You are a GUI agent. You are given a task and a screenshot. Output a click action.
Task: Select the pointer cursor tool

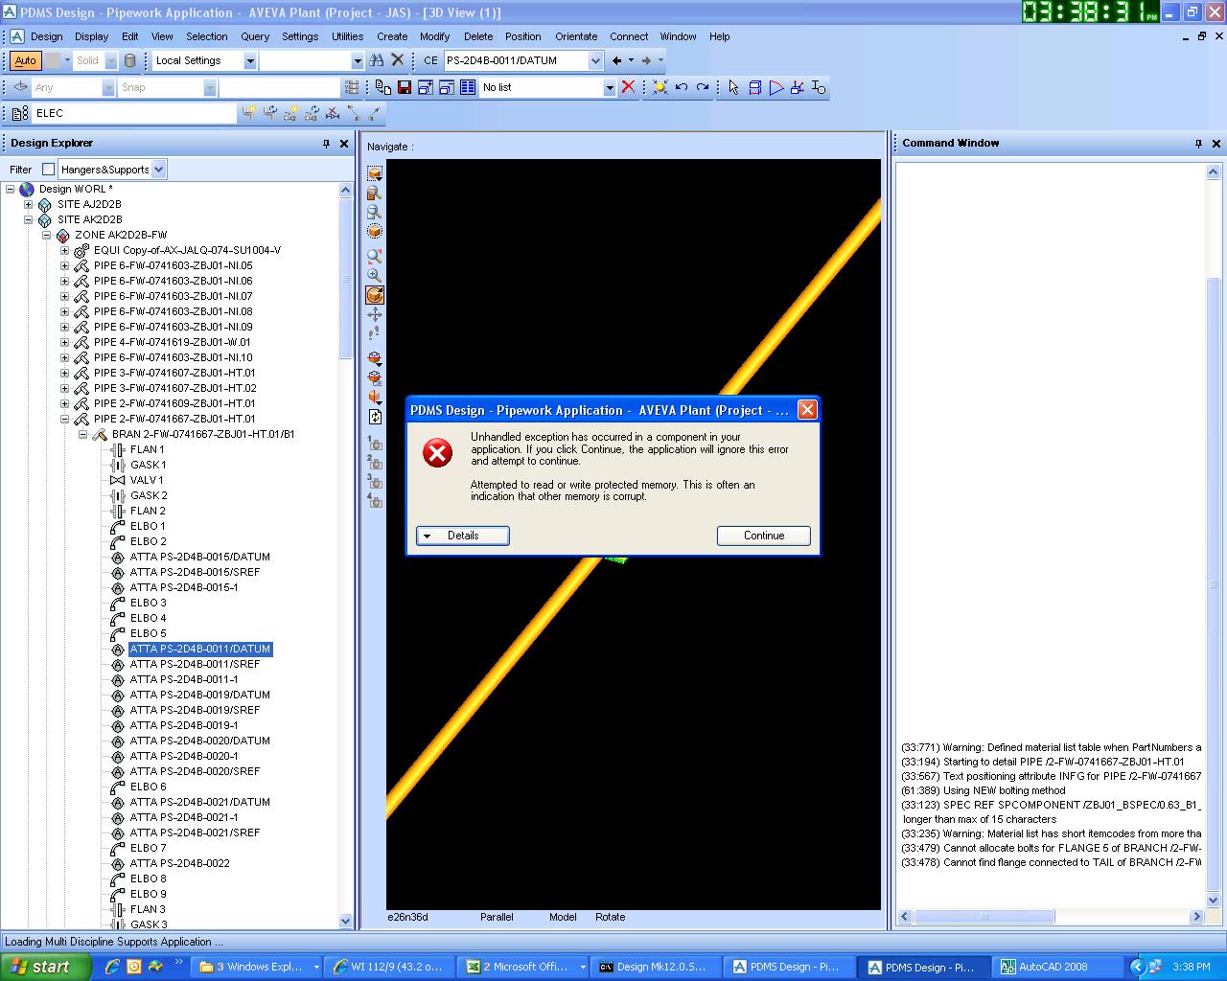[734, 87]
